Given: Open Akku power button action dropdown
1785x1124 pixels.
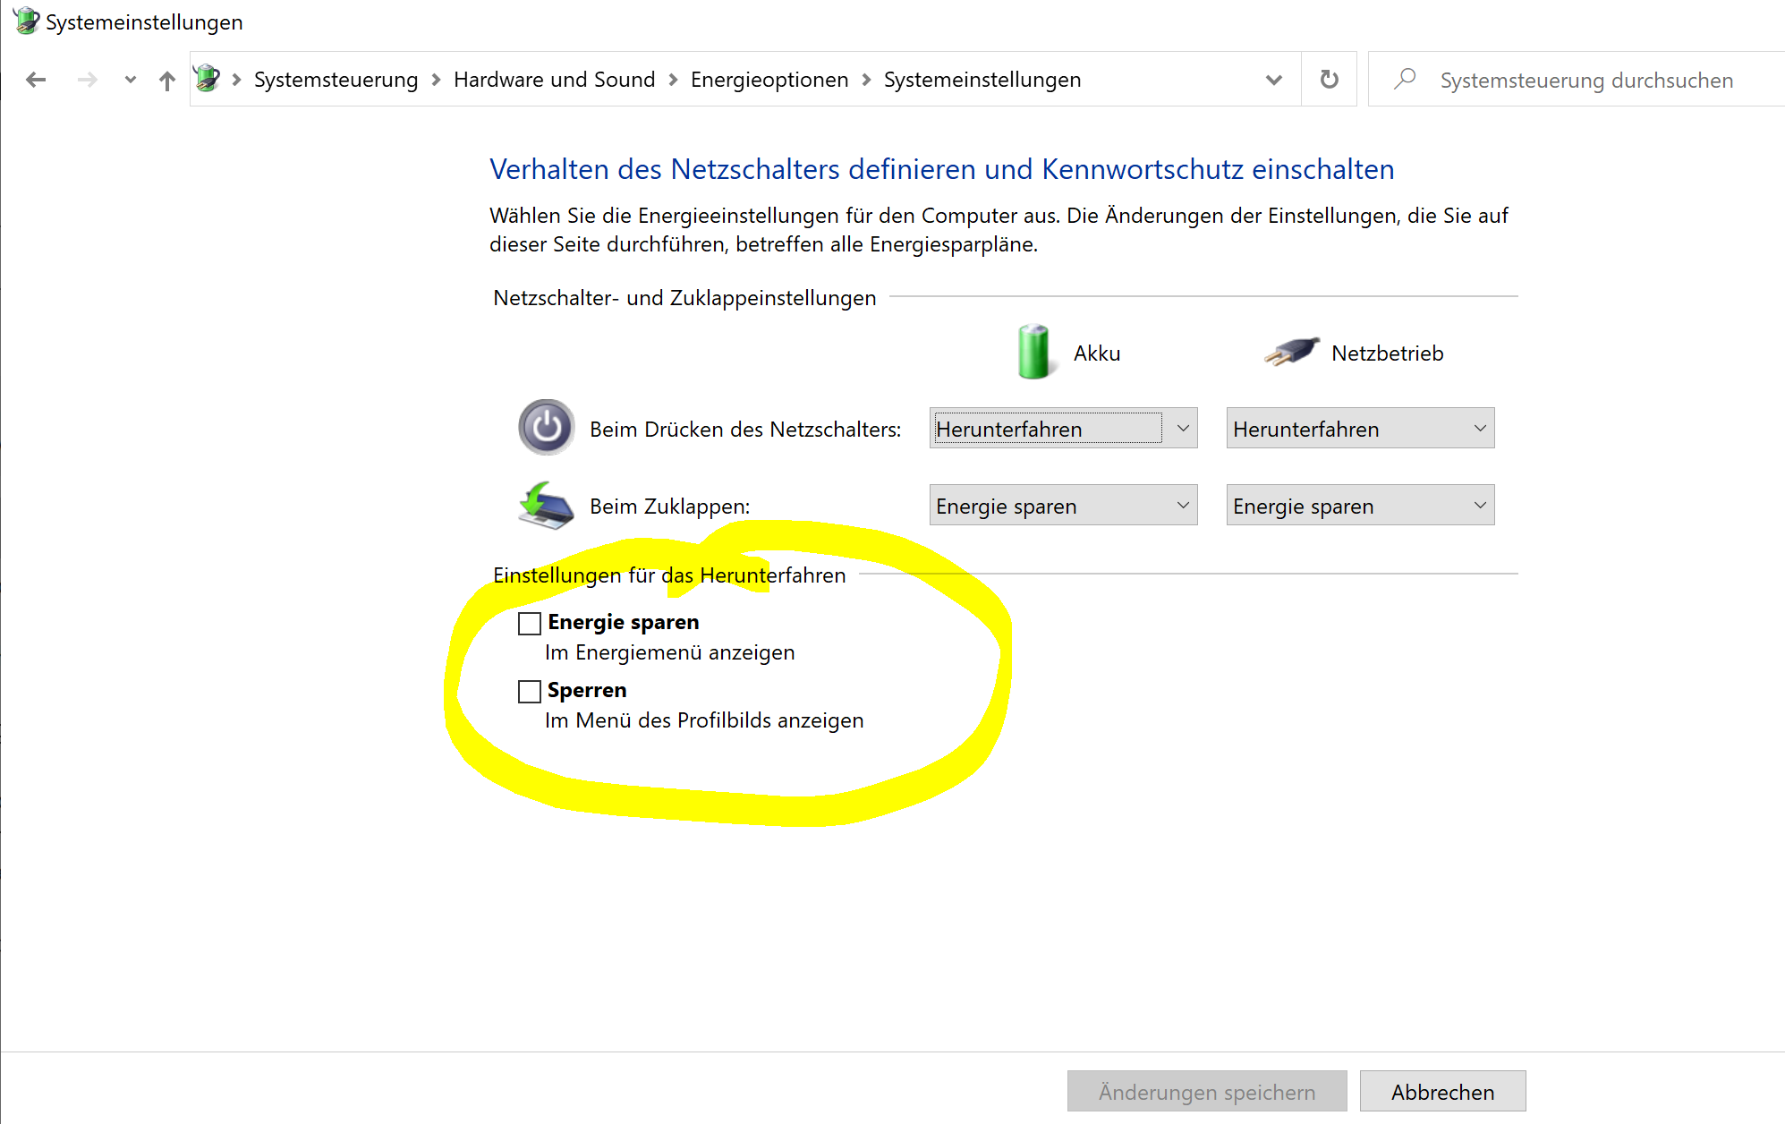Looking at the screenshot, I should [x=1063, y=429].
